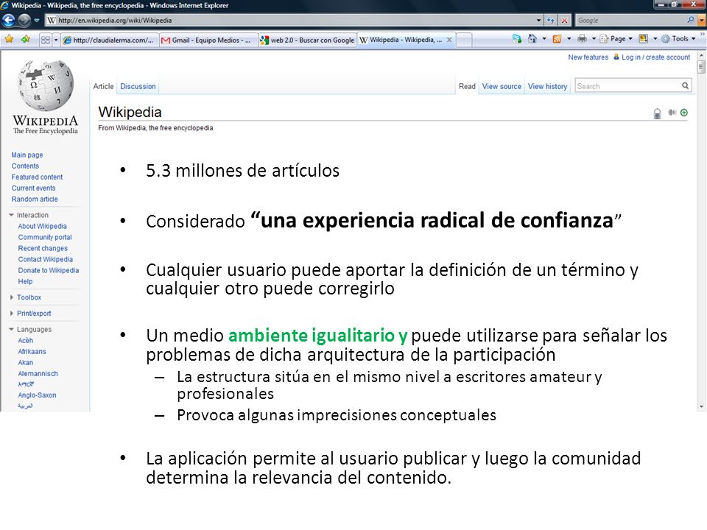The height and width of the screenshot is (530, 707).
Task: Open Recent changes link
Action: click(x=43, y=248)
